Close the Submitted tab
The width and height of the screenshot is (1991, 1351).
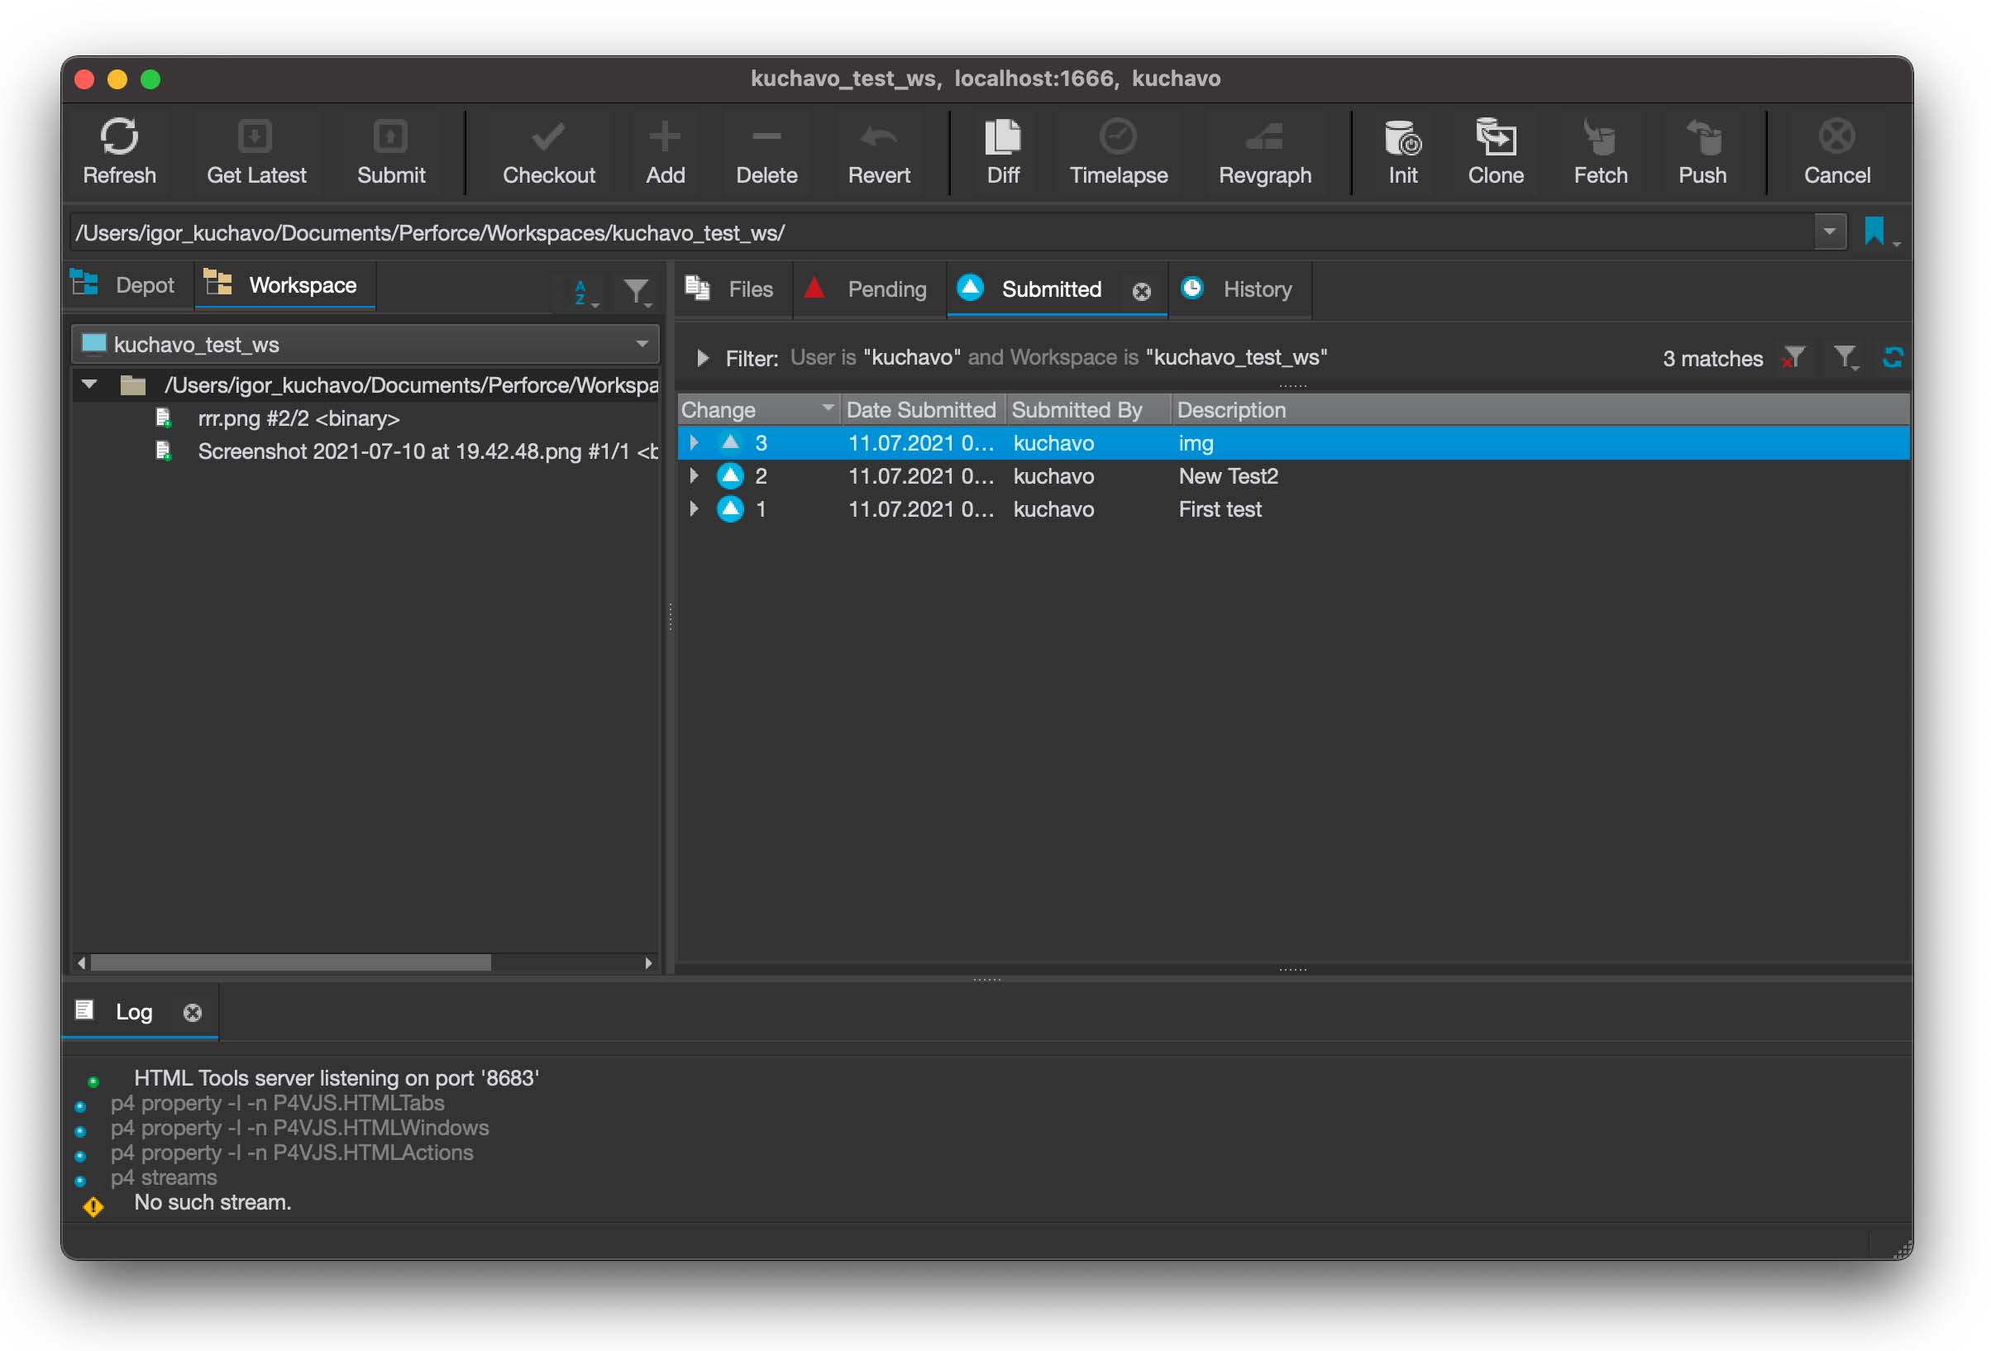click(1141, 291)
